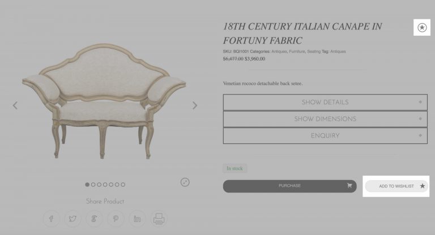Image resolution: width=435 pixels, height=235 pixels.
Task: Share product on Google Plus
Action: [x=95, y=219]
